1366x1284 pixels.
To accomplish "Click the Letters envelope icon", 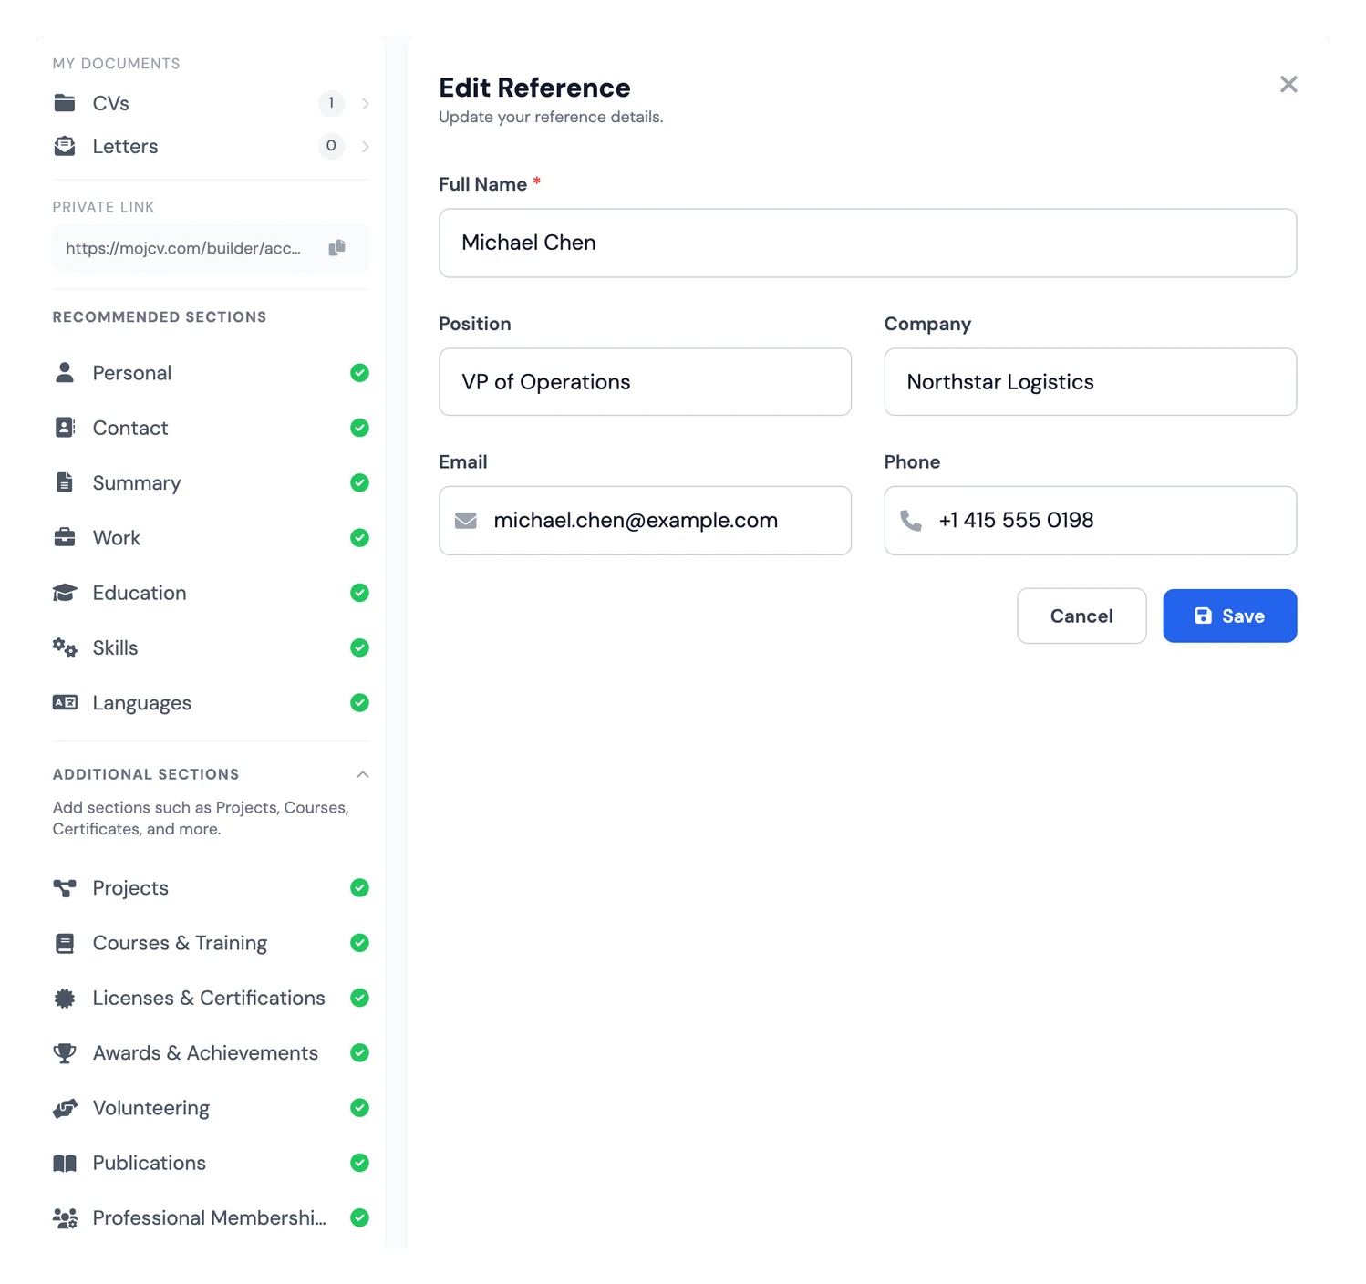I will coord(65,146).
